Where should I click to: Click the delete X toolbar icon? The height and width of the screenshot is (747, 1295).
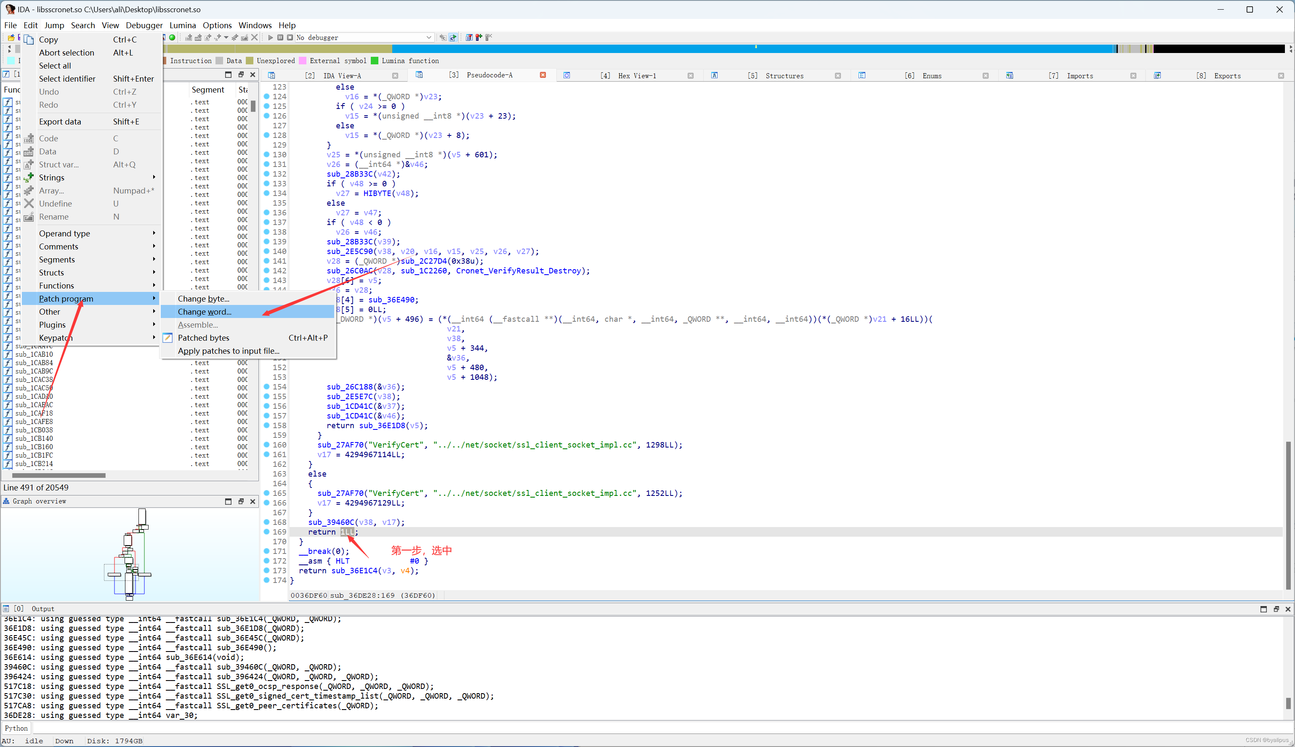255,37
